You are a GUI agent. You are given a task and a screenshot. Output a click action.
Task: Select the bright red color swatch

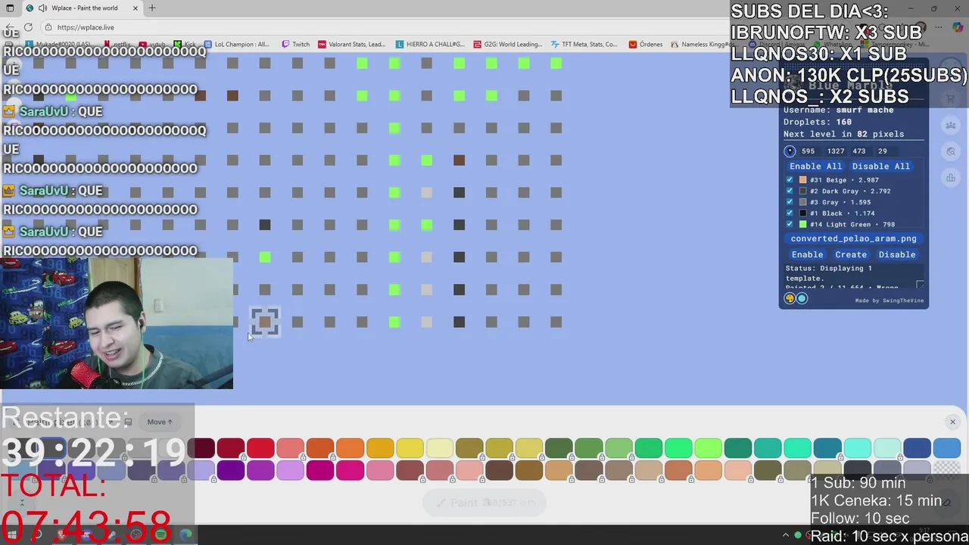point(260,448)
